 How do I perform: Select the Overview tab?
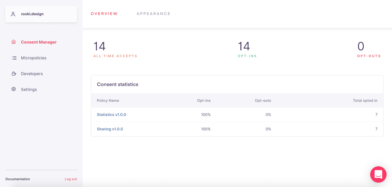(x=104, y=14)
